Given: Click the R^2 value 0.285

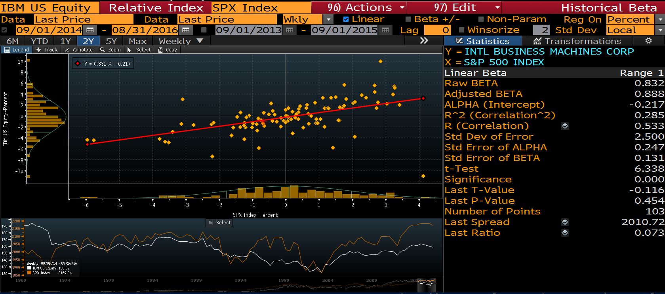Looking at the screenshot, I should 649,116.
